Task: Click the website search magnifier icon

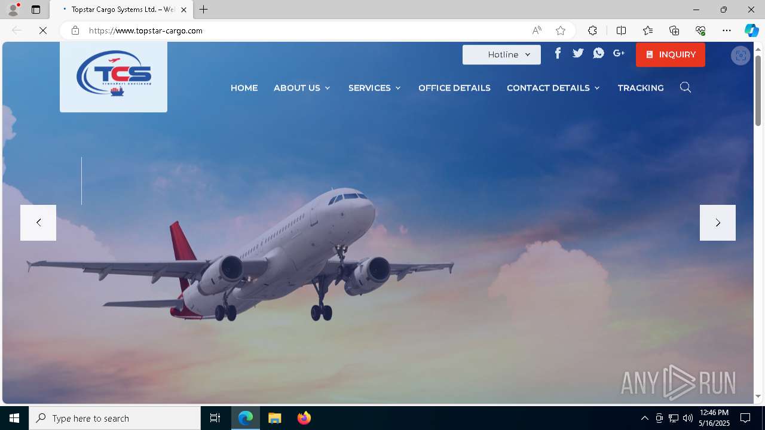Action: tap(686, 88)
